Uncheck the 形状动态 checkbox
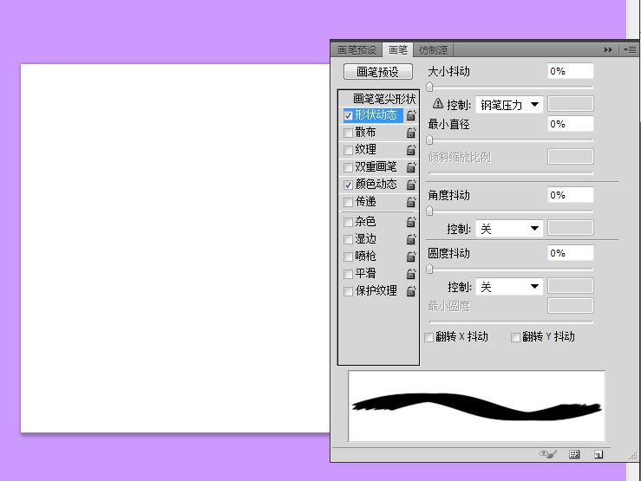The height and width of the screenshot is (481, 641). [349, 115]
